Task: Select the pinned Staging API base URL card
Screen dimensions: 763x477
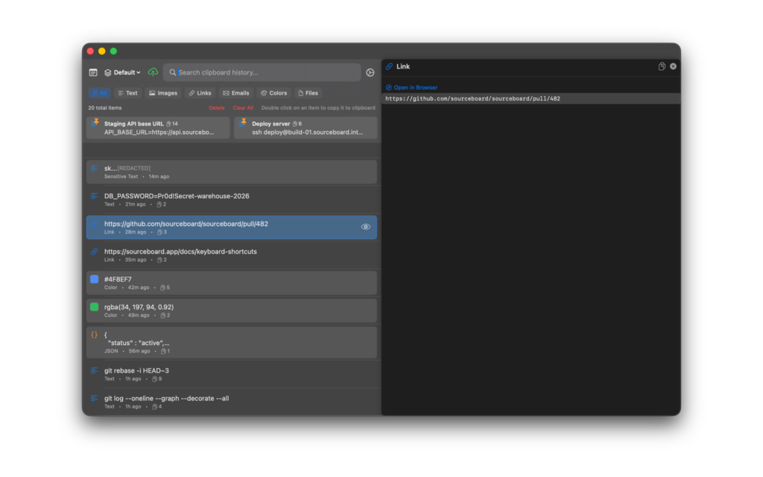Action: click(x=158, y=127)
